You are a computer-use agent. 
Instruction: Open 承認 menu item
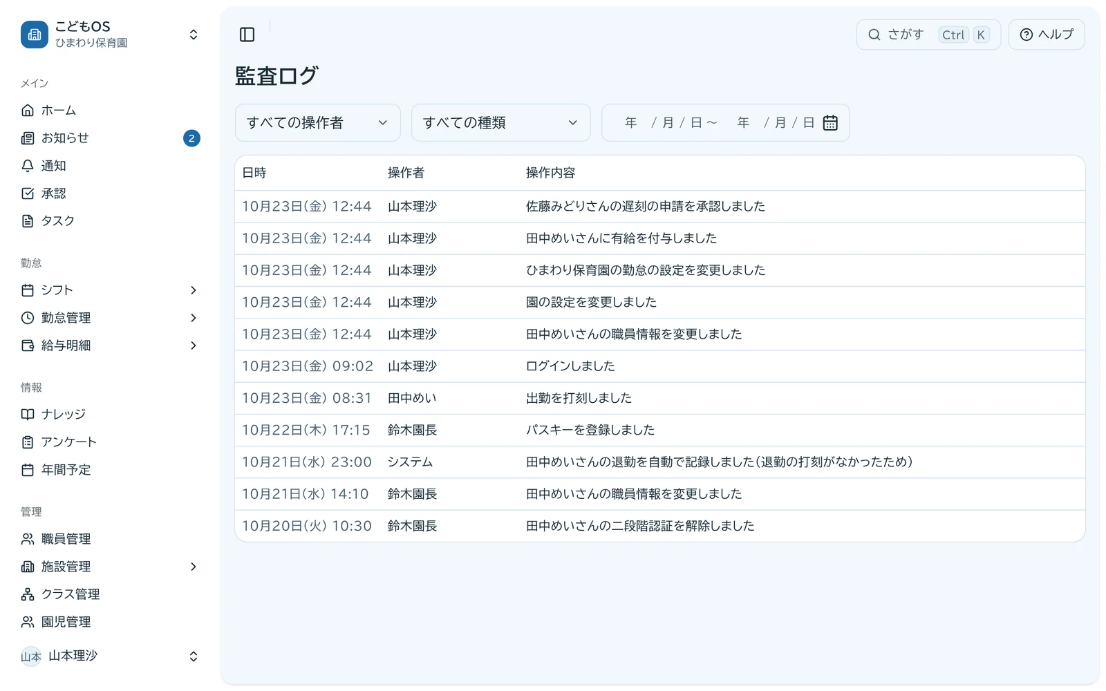tap(111, 193)
